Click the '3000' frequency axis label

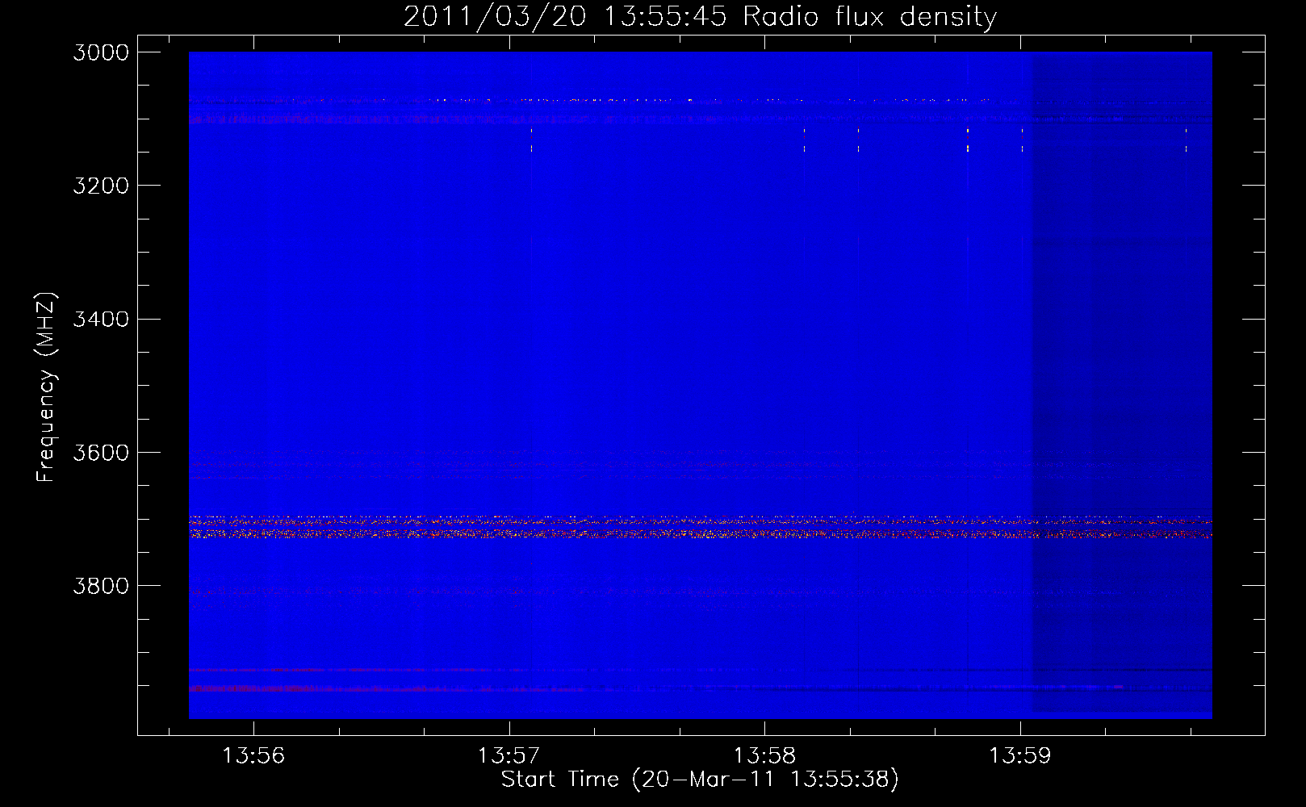pos(101,52)
